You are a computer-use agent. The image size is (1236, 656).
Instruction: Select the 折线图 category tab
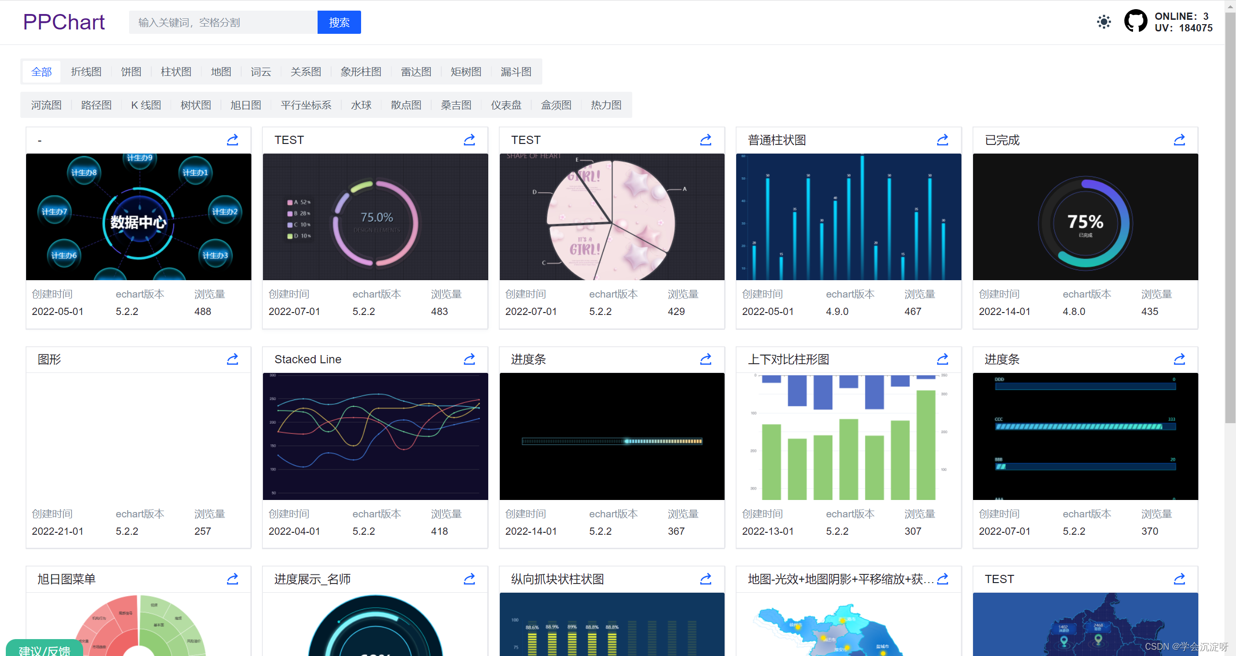(x=86, y=72)
